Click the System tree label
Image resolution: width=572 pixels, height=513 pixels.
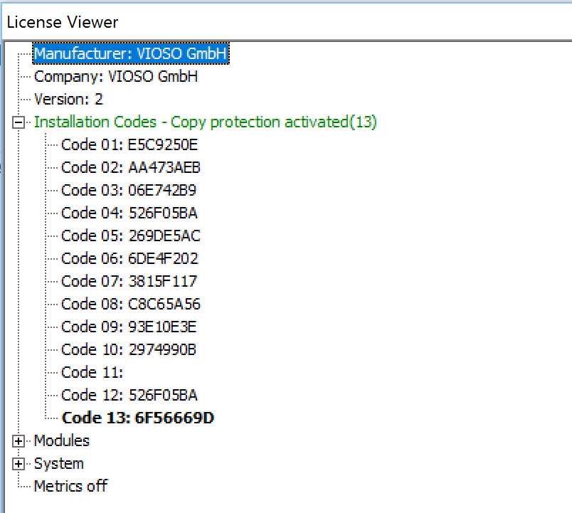point(59,464)
